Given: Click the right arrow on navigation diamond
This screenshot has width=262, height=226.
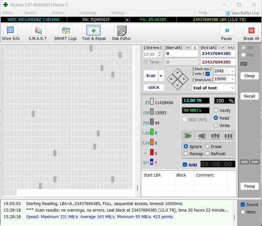Looking at the screenshot, I should point(184,79).
